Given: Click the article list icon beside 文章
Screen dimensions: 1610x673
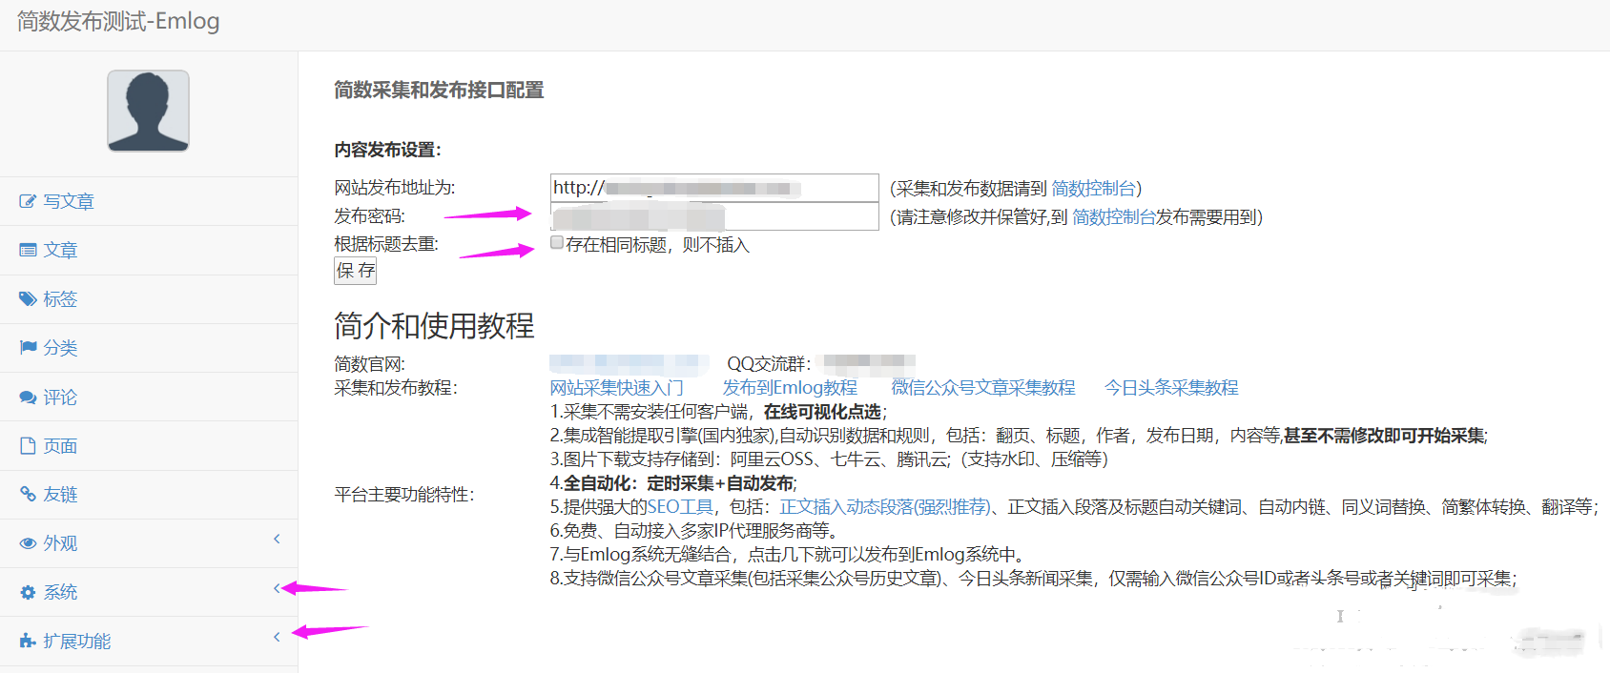Looking at the screenshot, I should click(x=28, y=250).
